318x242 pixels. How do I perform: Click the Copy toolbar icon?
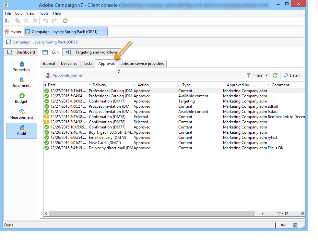(x=18, y=21)
